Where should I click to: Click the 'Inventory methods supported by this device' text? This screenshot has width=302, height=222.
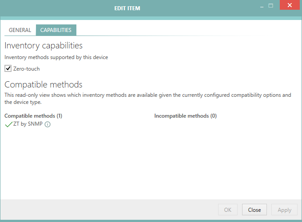coord(56,57)
